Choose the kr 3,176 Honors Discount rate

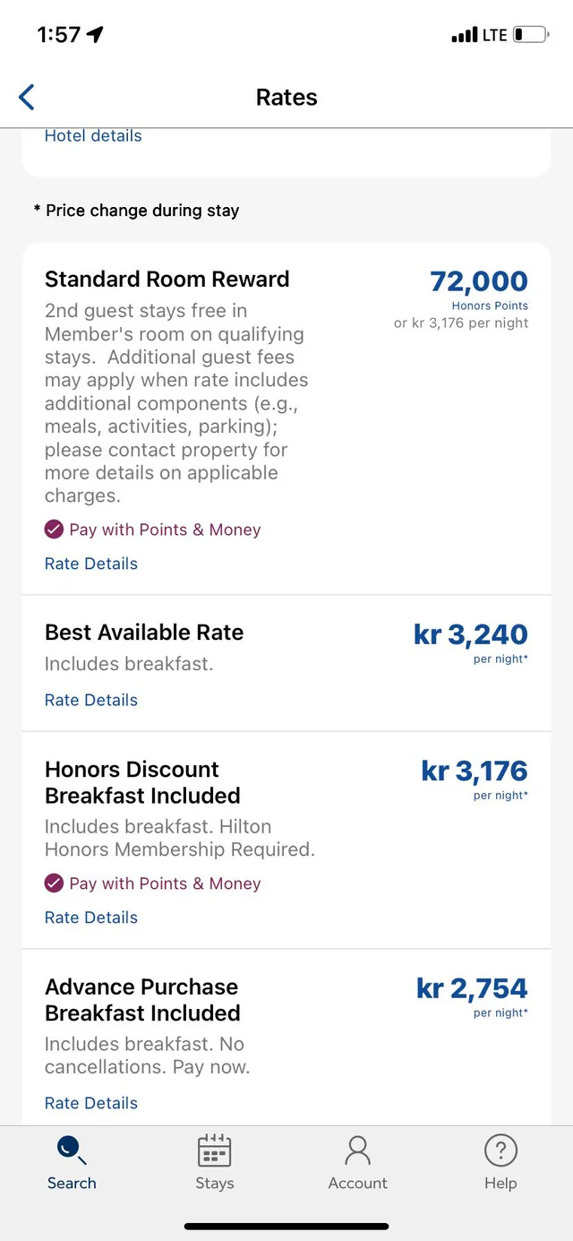click(475, 771)
